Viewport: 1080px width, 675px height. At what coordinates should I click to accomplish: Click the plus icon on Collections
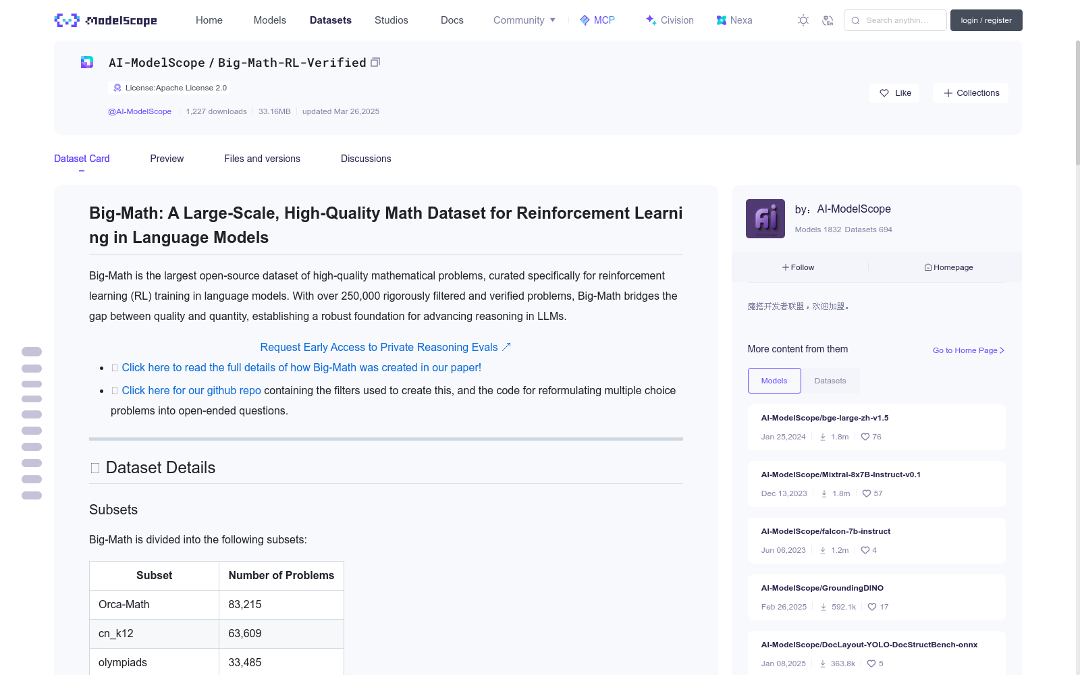tap(948, 93)
